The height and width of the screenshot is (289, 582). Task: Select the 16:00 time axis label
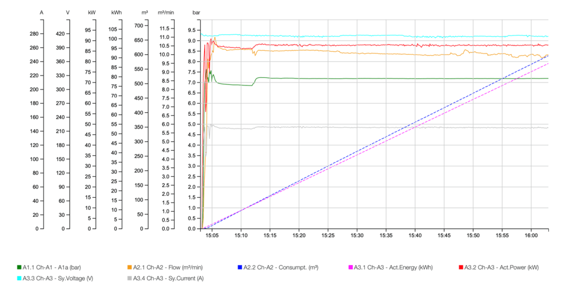[531, 236]
